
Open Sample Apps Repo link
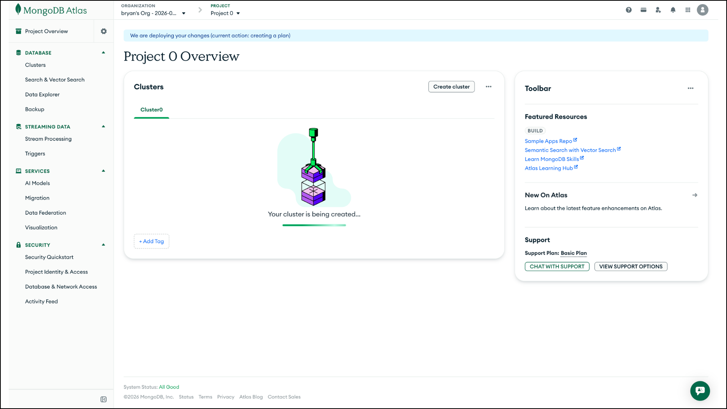tap(548, 141)
